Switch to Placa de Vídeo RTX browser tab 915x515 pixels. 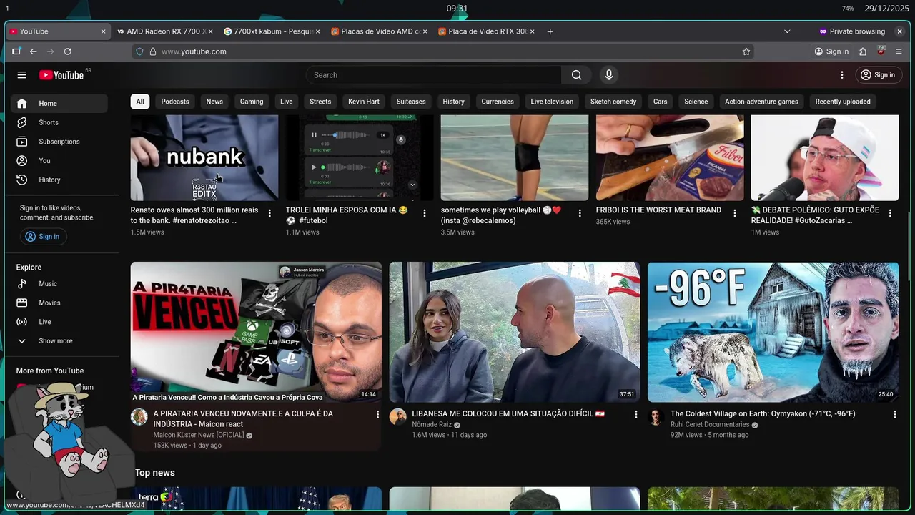point(486,31)
